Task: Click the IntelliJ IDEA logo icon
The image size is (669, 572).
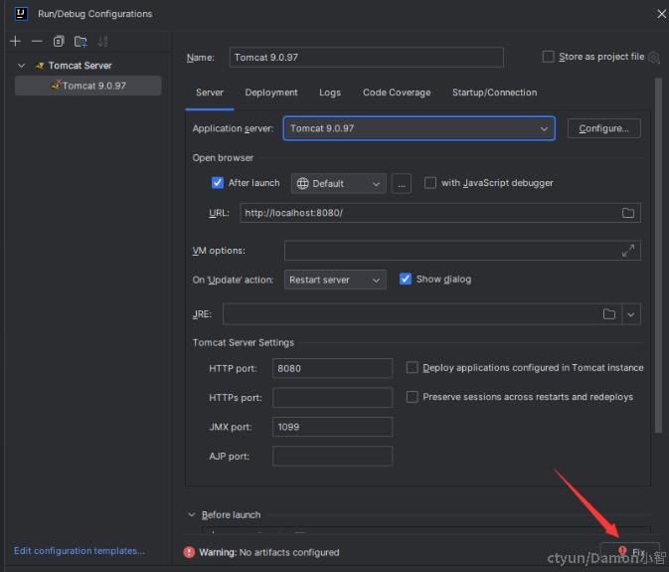Action: (x=21, y=14)
